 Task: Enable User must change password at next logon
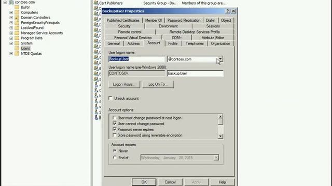115,118
